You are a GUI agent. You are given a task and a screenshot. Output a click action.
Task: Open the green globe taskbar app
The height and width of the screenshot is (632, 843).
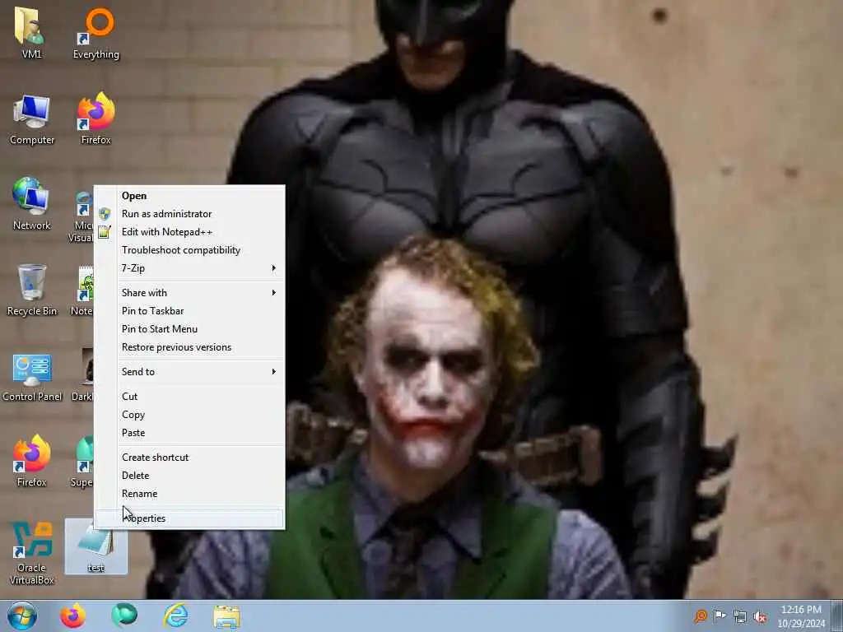tap(124, 616)
